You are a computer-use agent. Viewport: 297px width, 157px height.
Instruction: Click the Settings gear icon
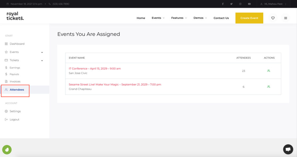(x=6, y=111)
